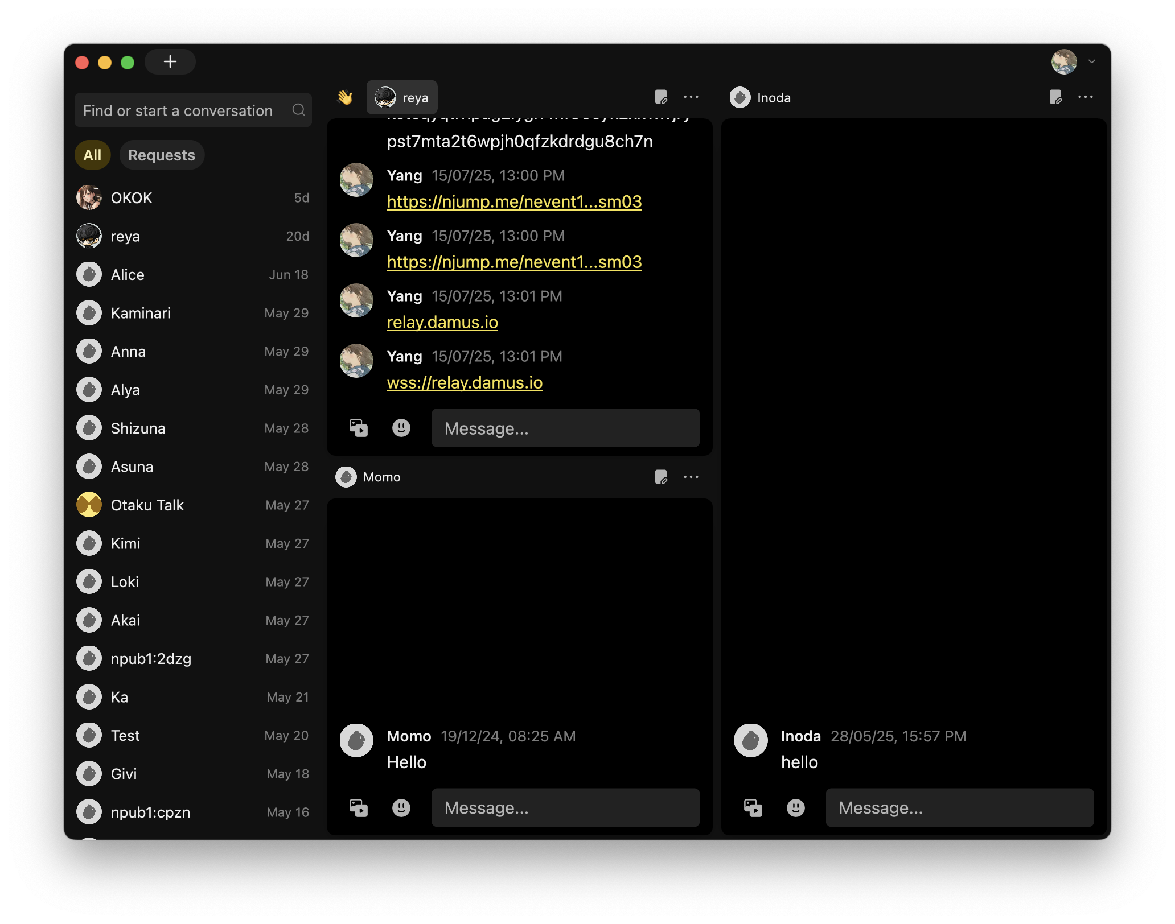Click the search magnifier icon in sidebar
1175x924 pixels.
coord(299,110)
